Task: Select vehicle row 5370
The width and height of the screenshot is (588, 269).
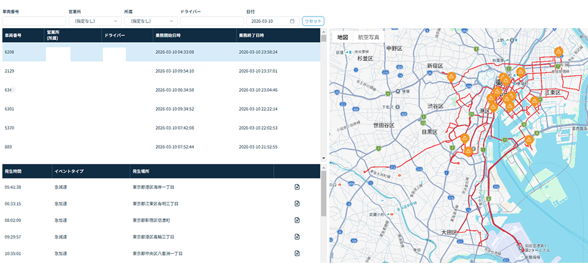Action: (x=161, y=128)
